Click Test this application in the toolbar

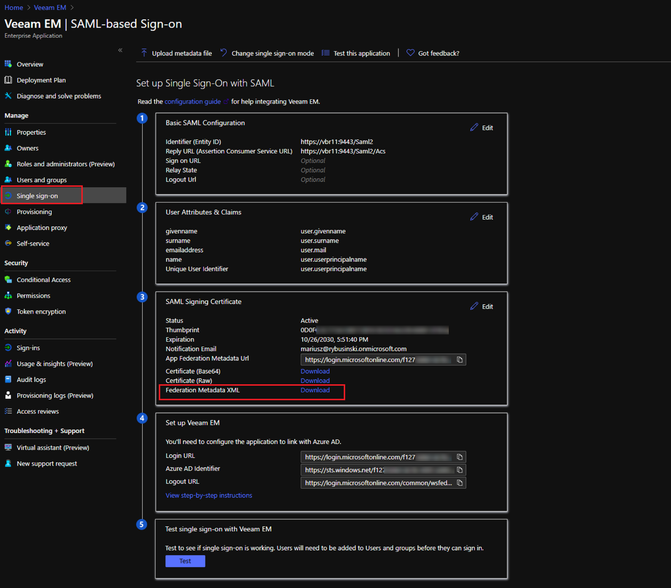click(x=356, y=53)
